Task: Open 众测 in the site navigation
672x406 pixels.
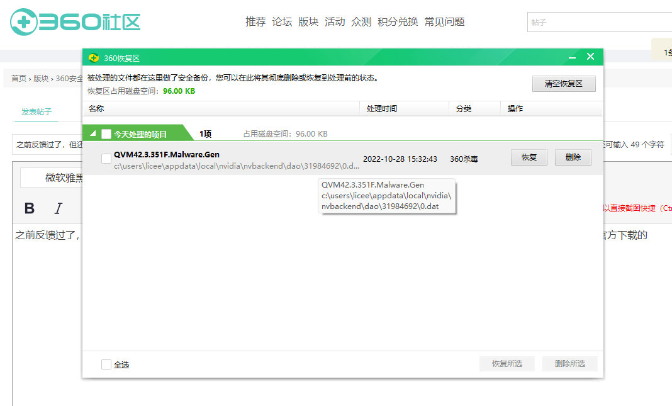Action: pos(361,22)
